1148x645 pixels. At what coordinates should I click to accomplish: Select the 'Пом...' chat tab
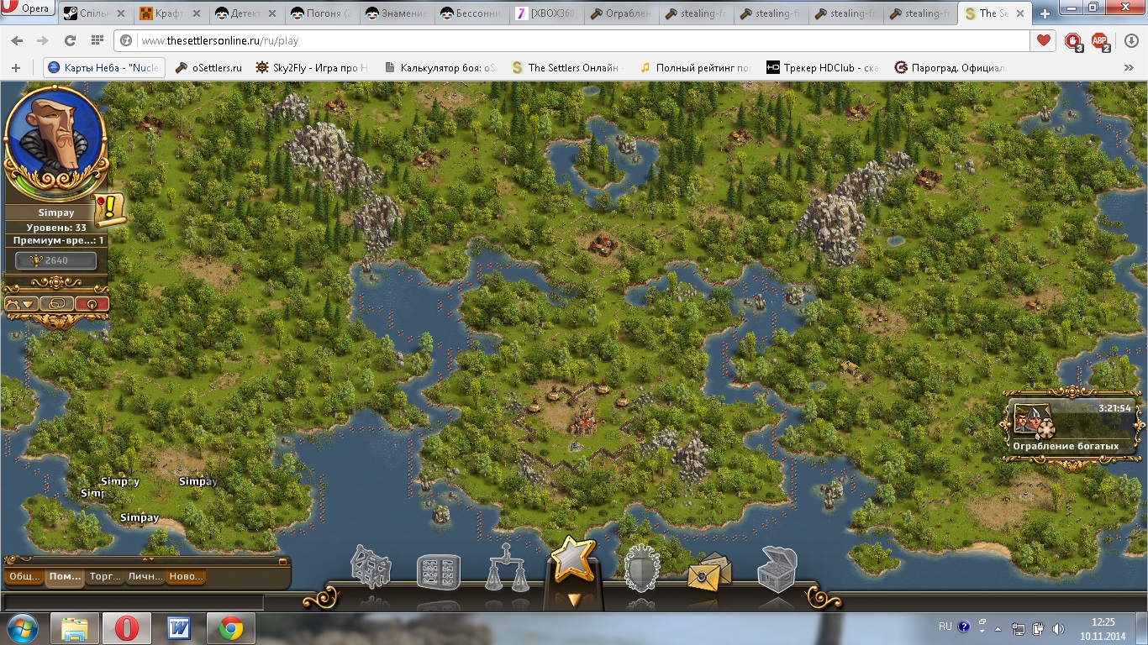coord(65,577)
